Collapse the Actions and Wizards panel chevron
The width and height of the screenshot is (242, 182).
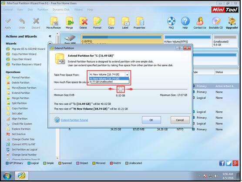[x=50, y=36]
